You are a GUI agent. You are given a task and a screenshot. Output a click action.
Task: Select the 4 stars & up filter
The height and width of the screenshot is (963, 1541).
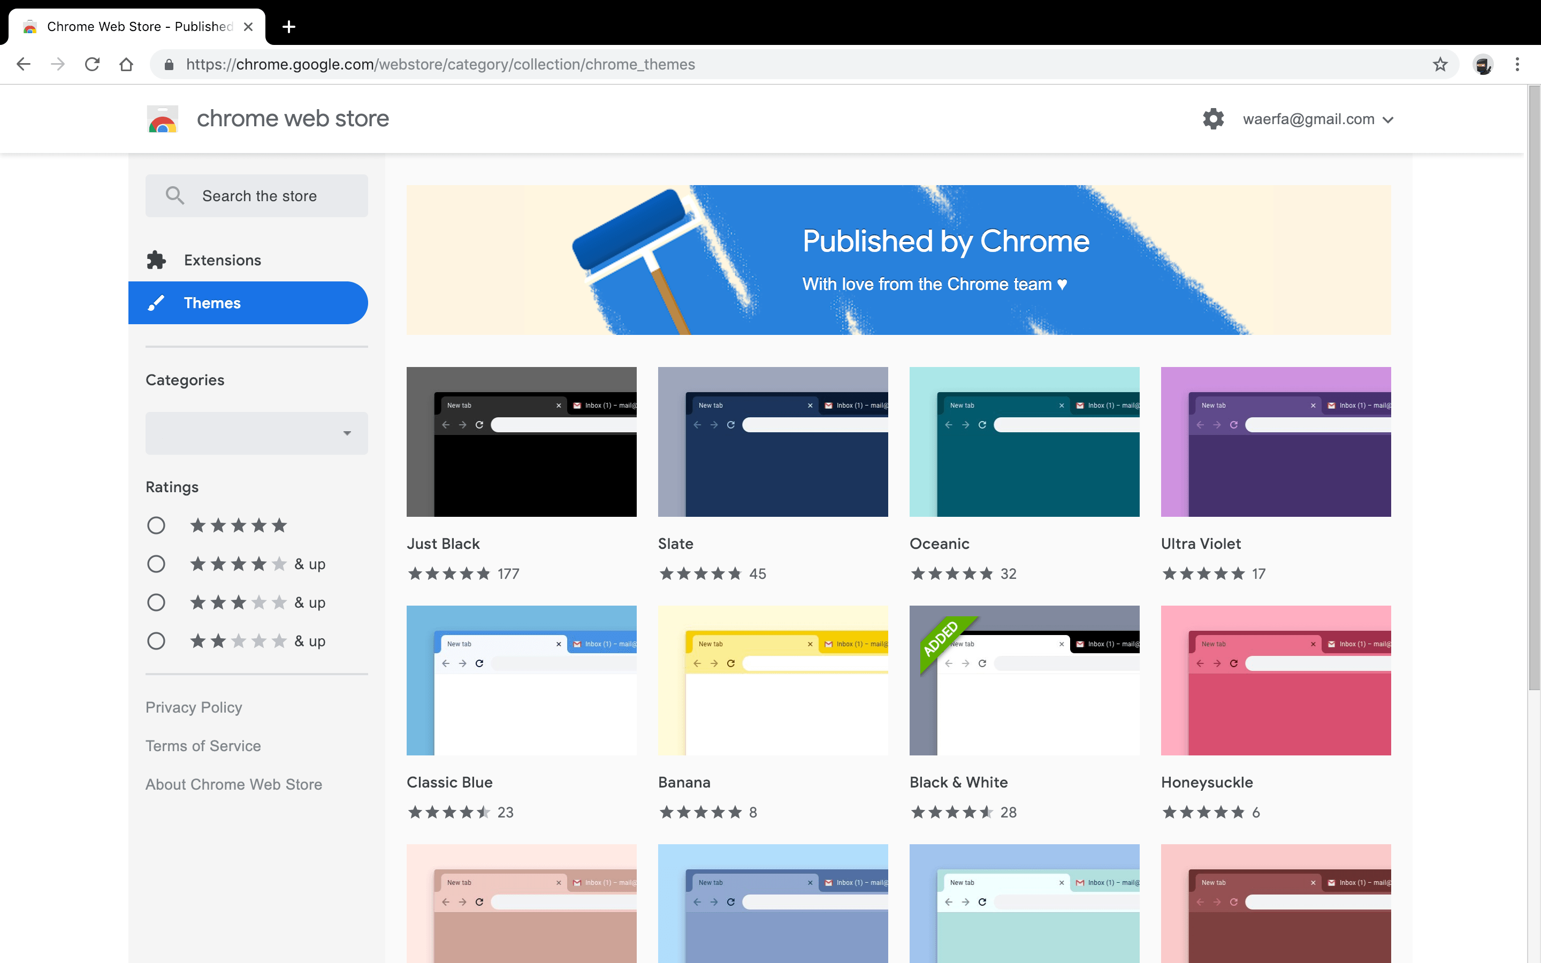(x=156, y=564)
